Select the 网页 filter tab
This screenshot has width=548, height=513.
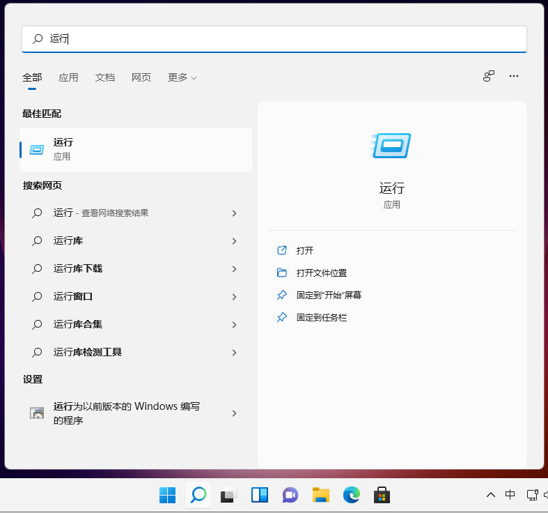pos(141,77)
